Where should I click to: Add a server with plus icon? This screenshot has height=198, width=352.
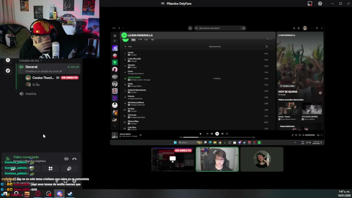click(8, 60)
